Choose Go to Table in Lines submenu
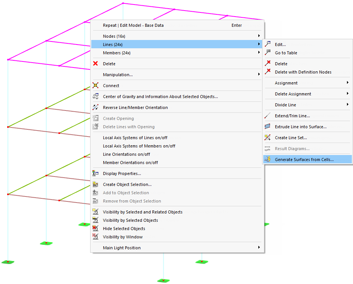Image resolution: width=353 pixels, height=284 pixels. 307,53
